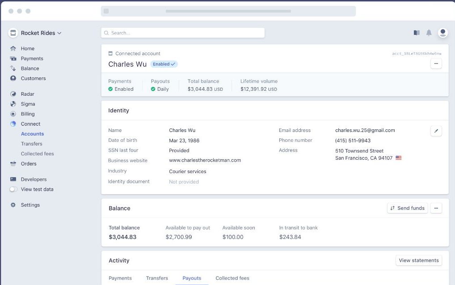
Task: Open the Enabled status badge dropdown
Action: click(164, 64)
